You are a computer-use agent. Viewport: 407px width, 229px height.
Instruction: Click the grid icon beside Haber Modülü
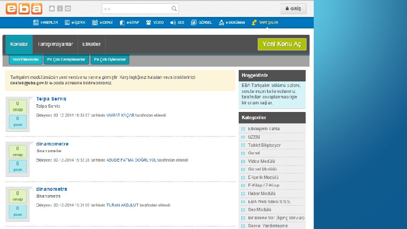point(243,194)
